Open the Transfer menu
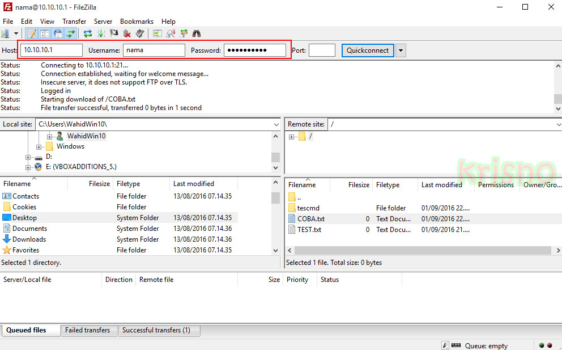562x350 pixels. point(74,22)
